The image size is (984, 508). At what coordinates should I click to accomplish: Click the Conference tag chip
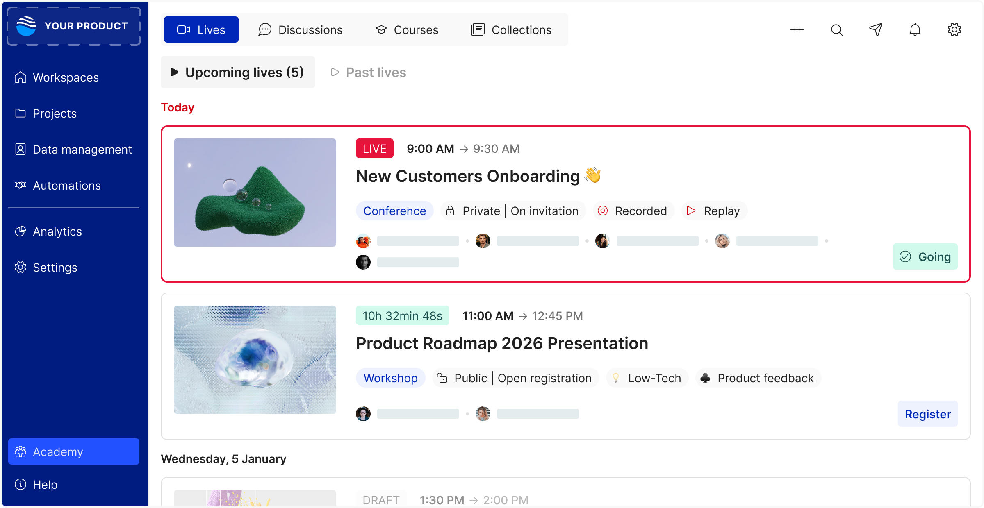[394, 211]
